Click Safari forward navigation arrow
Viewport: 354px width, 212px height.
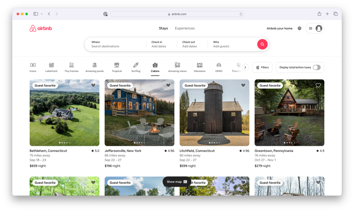pos(57,14)
